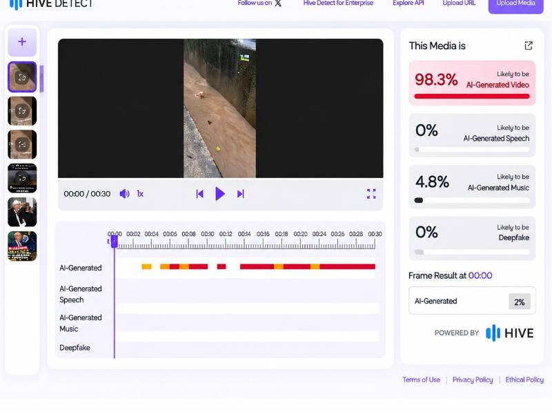Open the Explore API menu item
Screen dimensions: 552x414
pos(408,3)
